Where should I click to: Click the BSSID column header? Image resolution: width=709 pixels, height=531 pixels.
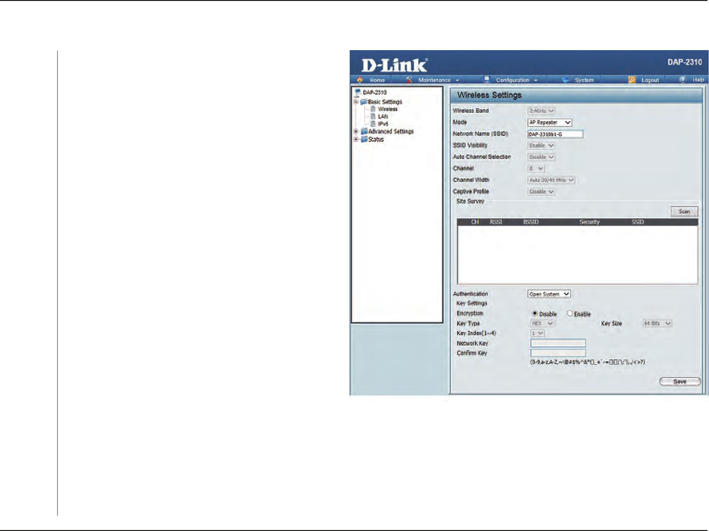coord(531,222)
